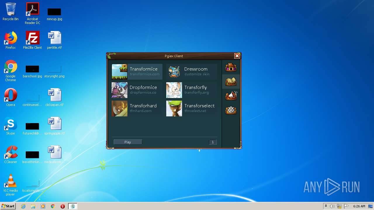Select the barschool.jpg desktop file

[32, 71]
